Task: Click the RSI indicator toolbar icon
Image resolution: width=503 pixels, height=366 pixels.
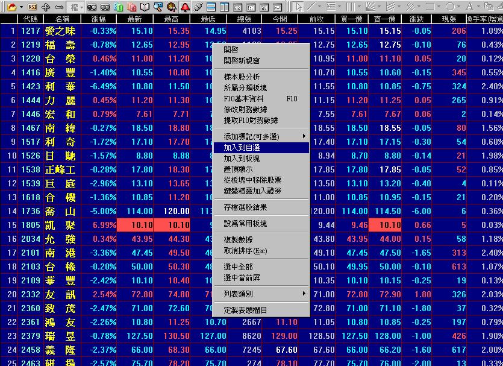Action: click(33, 7)
